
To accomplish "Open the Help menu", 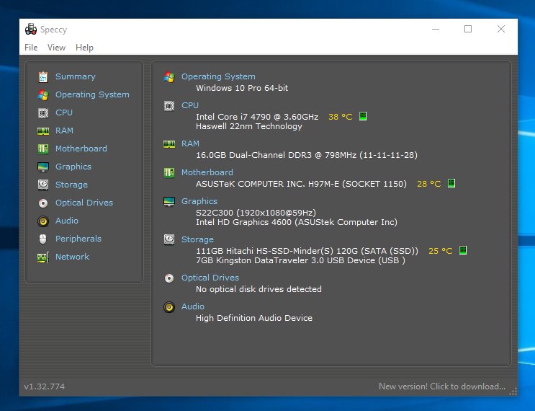I will point(84,48).
